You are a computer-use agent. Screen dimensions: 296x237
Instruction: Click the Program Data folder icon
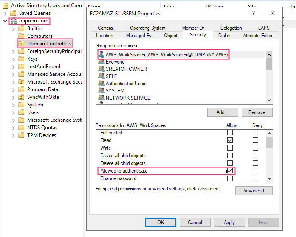[x=21, y=89]
